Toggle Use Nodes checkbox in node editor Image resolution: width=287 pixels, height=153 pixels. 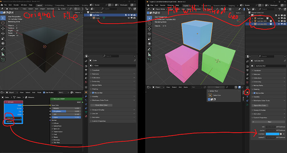tap(44, 93)
